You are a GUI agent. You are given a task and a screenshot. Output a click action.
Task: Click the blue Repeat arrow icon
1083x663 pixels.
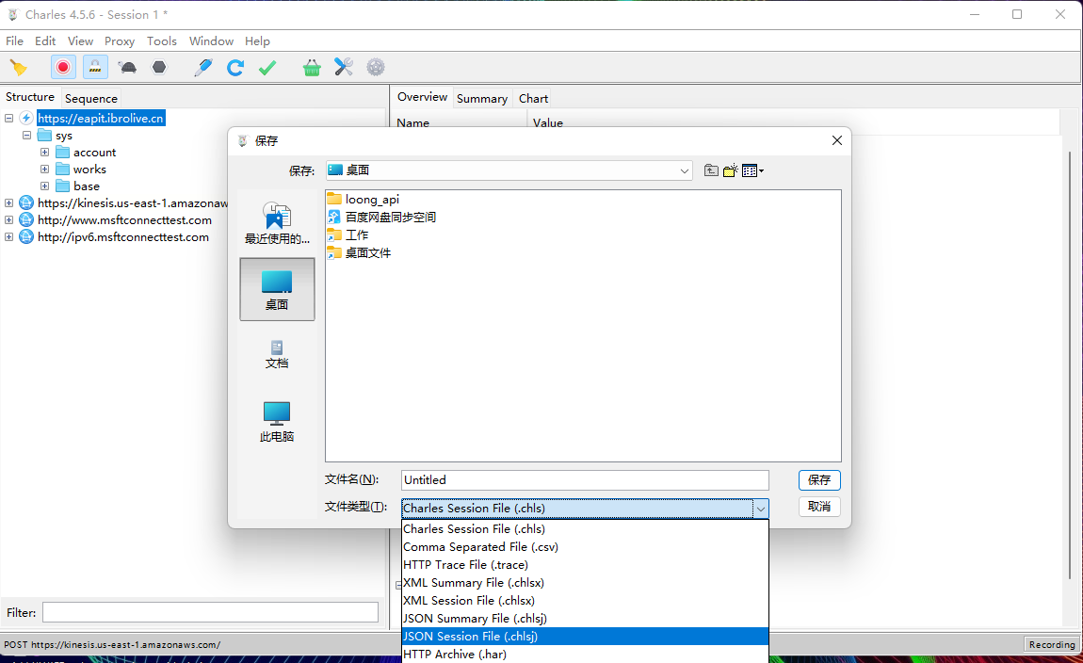coord(234,67)
